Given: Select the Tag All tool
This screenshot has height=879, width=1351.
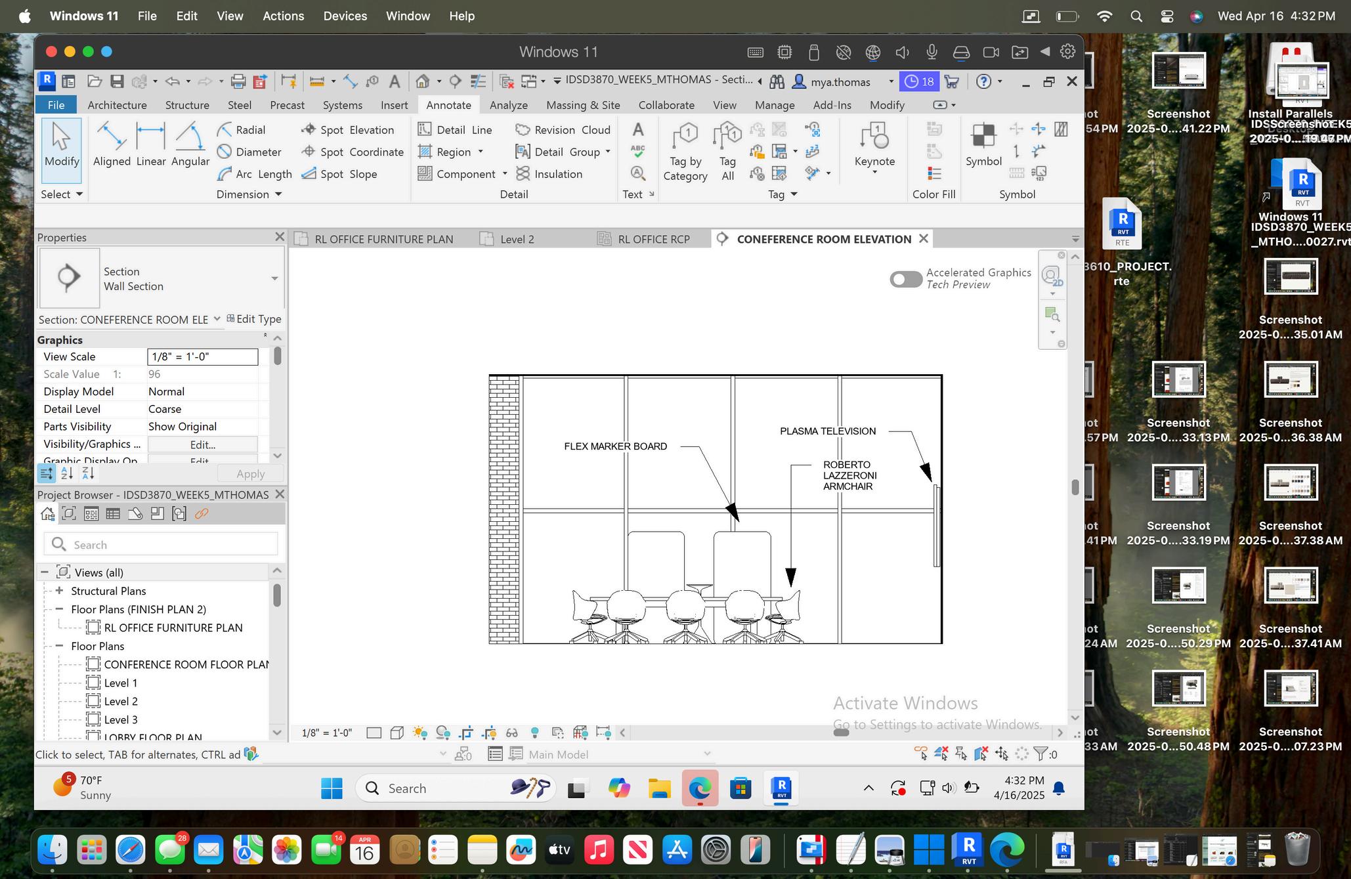Looking at the screenshot, I should [x=727, y=152].
